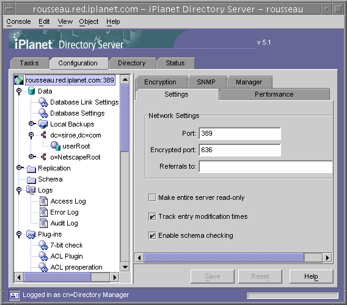Click the settings panel scrollbar left arrow
The image size is (347, 305).
pos(139,258)
